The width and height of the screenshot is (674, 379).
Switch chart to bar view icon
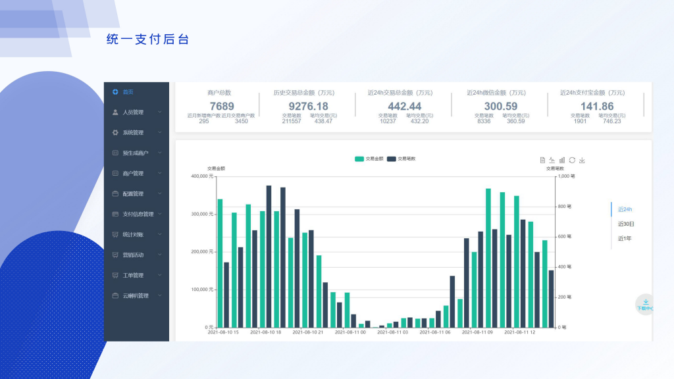pyautogui.click(x=563, y=160)
